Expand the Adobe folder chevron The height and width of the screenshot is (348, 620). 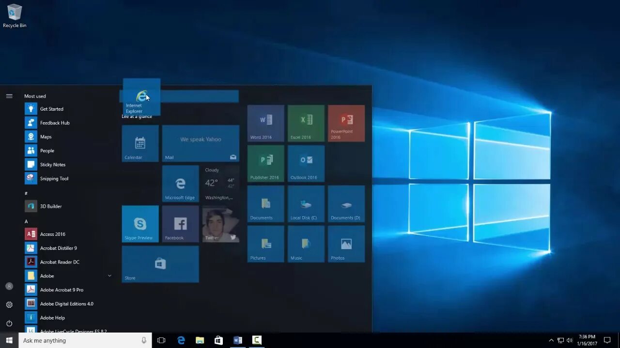click(x=109, y=276)
